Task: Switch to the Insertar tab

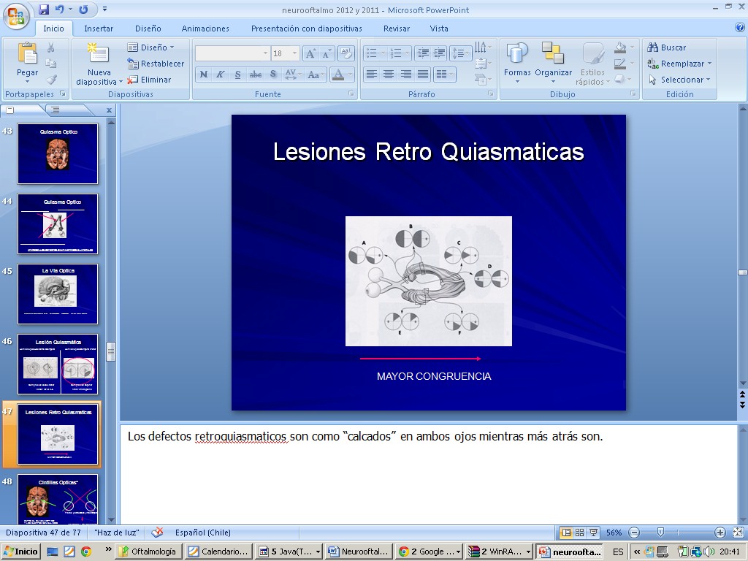Action: pos(99,28)
